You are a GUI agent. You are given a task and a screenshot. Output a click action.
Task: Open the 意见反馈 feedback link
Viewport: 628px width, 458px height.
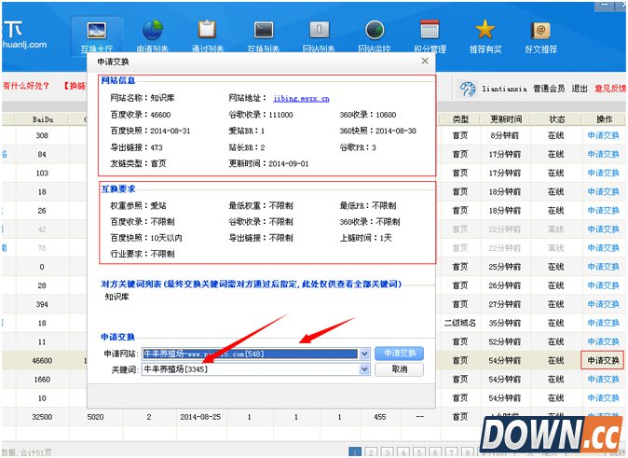(x=609, y=89)
